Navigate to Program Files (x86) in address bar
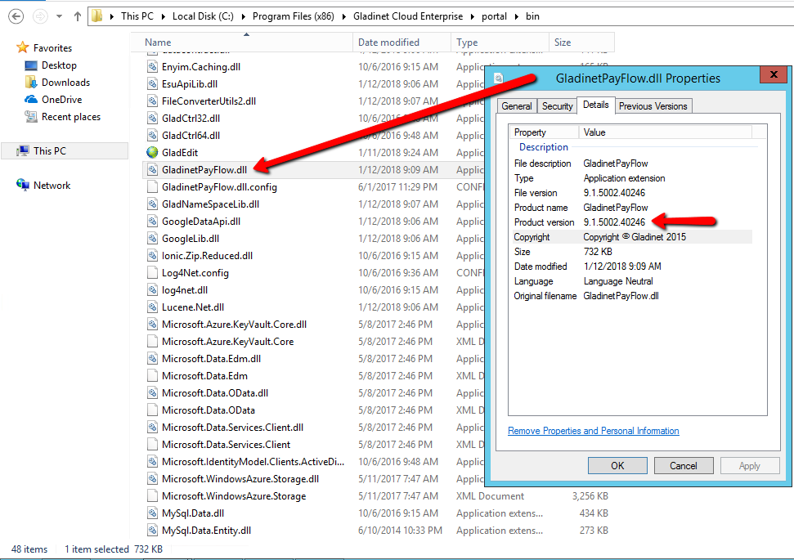The width and height of the screenshot is (794, 560). coord(294,16)
